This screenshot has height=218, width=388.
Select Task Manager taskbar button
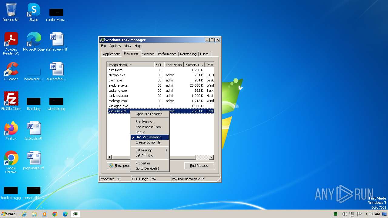(x=75, y=214)
